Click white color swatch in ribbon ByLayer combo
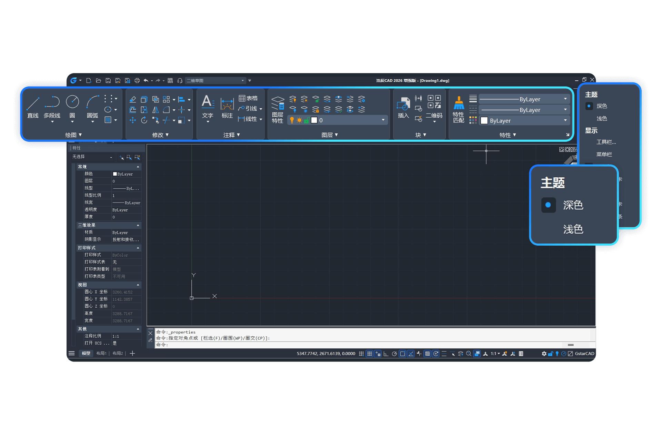 coord(484,120)
